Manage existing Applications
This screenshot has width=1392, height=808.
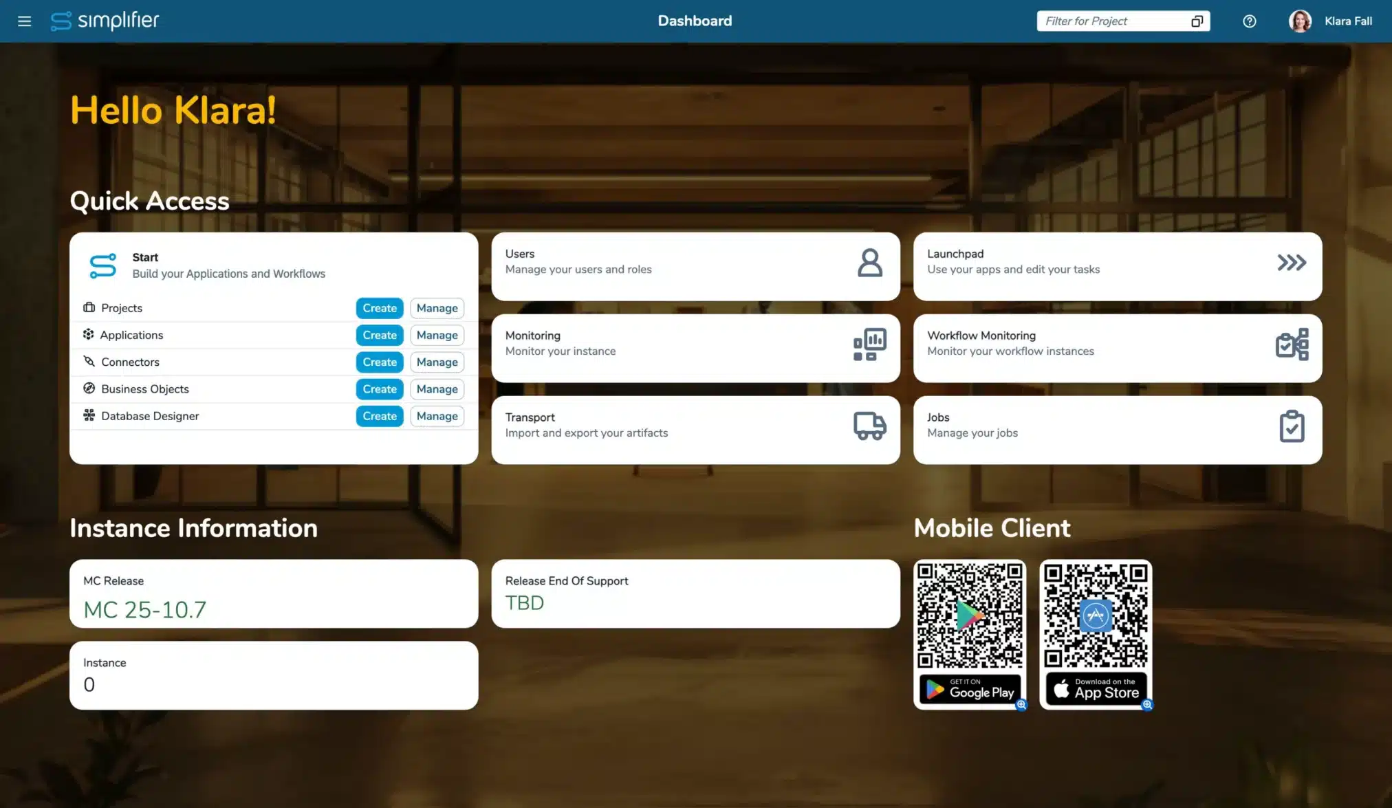437,335
